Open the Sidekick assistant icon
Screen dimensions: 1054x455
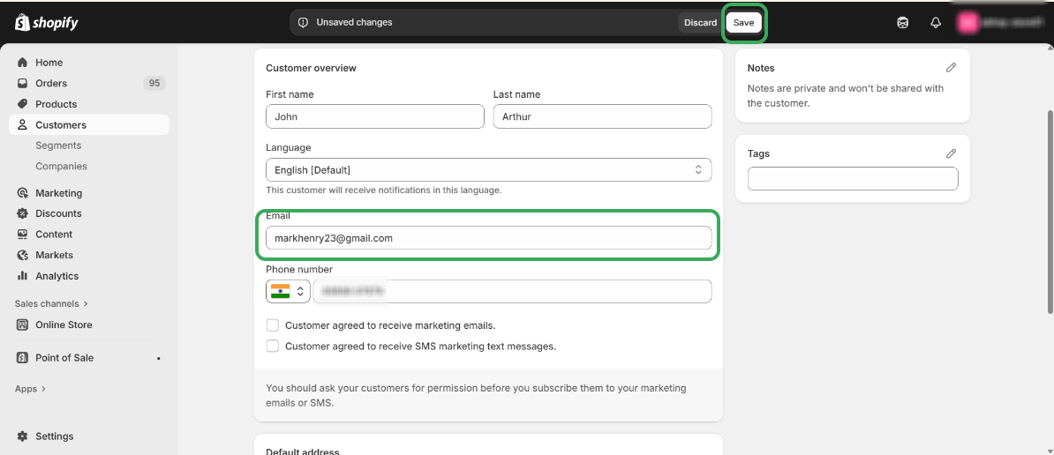coord(902,23)
